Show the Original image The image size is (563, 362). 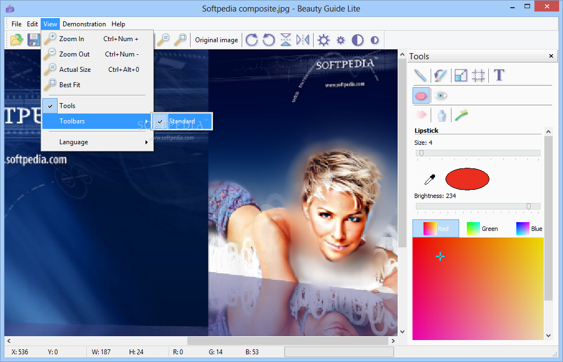tap(216, 40)
